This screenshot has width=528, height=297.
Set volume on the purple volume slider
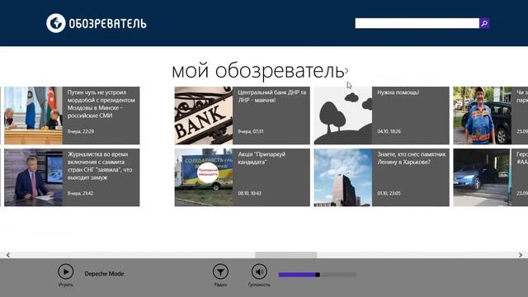coord(317,275)
